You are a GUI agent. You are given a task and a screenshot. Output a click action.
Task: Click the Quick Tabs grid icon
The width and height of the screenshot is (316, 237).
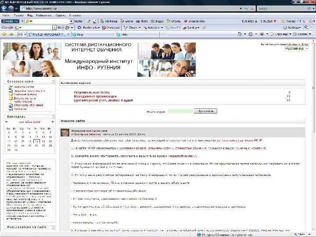(x=20, y=35)
